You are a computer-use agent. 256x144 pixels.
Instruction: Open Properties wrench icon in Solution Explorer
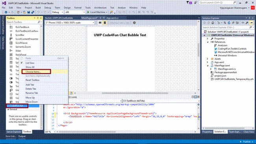pyautogui.click(x=247, y=23)
